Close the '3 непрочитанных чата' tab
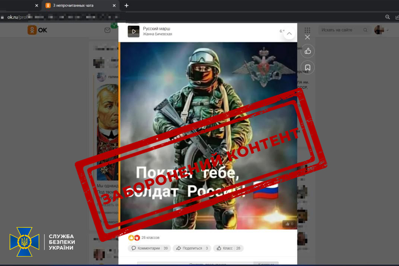 [x=114, y=5]
